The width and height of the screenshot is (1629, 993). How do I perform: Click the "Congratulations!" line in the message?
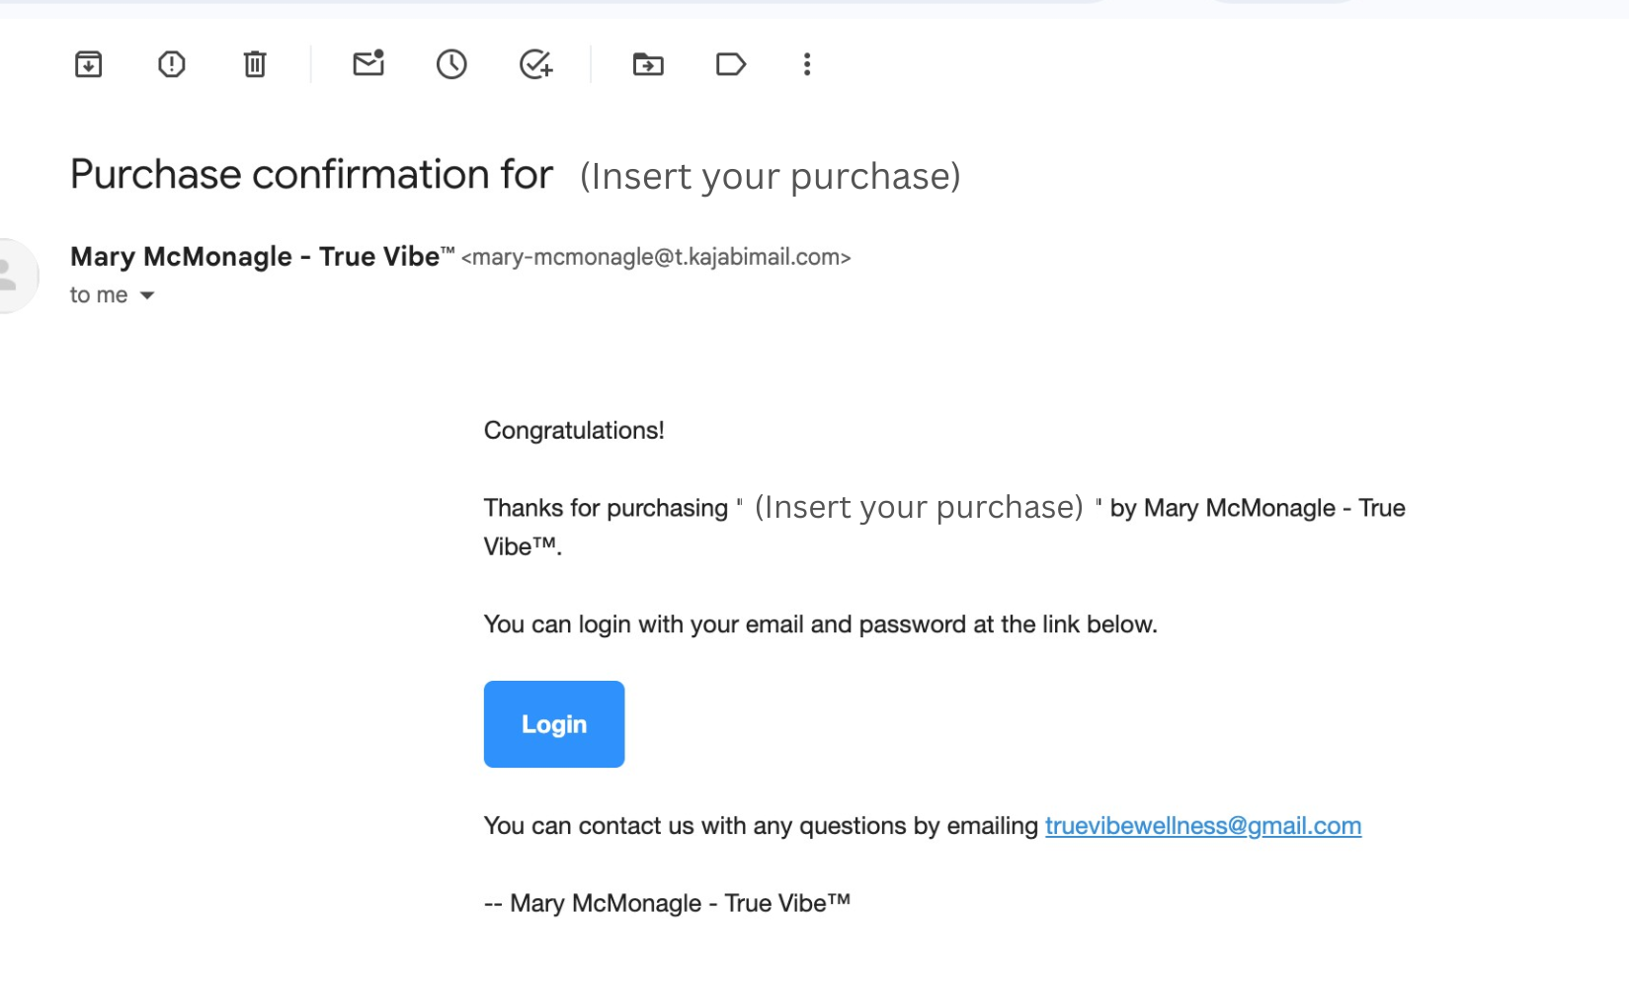pyautogui.click(x=574, y=431)
